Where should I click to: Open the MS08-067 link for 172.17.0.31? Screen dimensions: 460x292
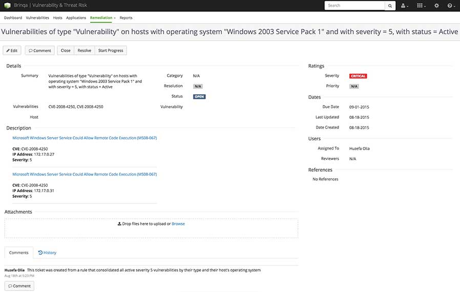85,174
